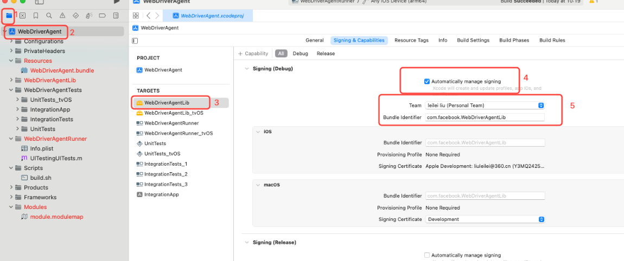Expand the Configurations folder chevron
The image size is (624, 261).
tap(11, 41)
